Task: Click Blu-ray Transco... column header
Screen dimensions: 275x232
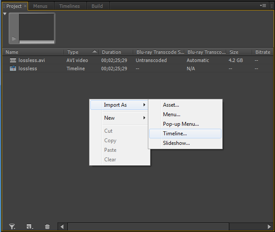Action: pos(205,52)
